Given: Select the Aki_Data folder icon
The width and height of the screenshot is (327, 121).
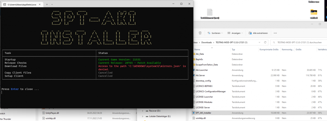Looking at the screenshot, I should [194, 54].
